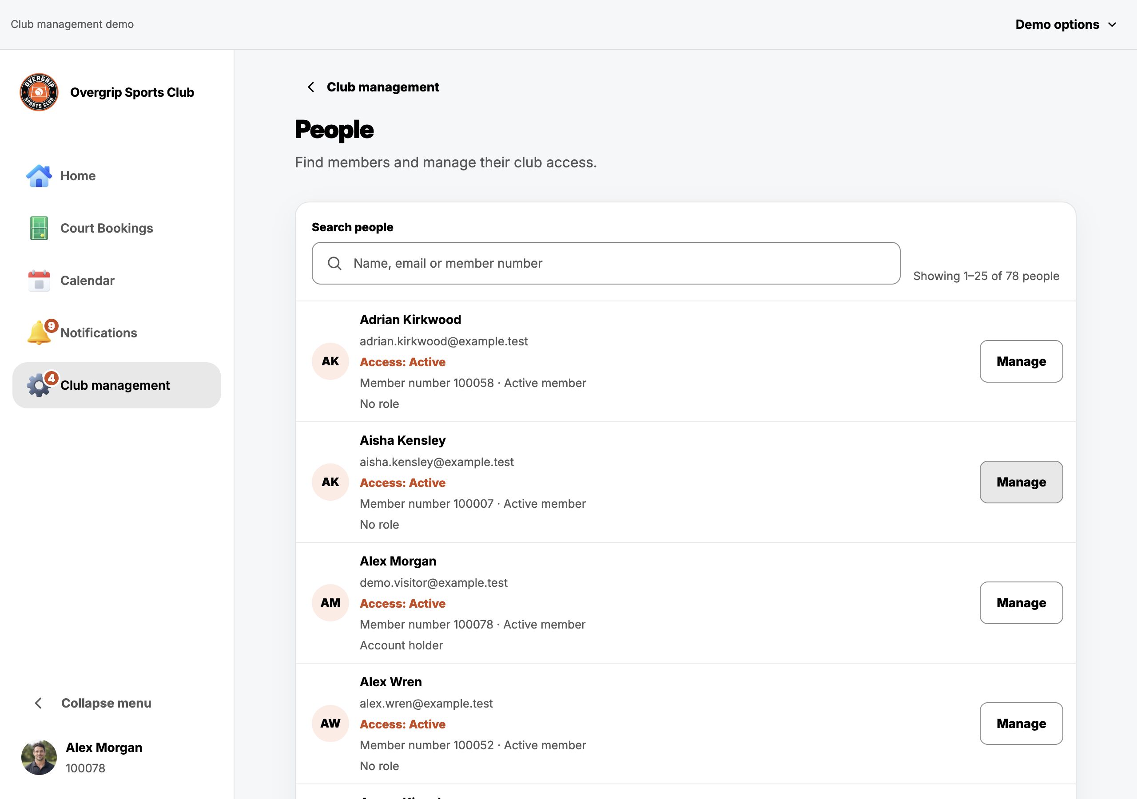The width and height of the screenshot is (1137, 799).
Task: Go to Home in the sidebar
Action: [x=117, y=176]
